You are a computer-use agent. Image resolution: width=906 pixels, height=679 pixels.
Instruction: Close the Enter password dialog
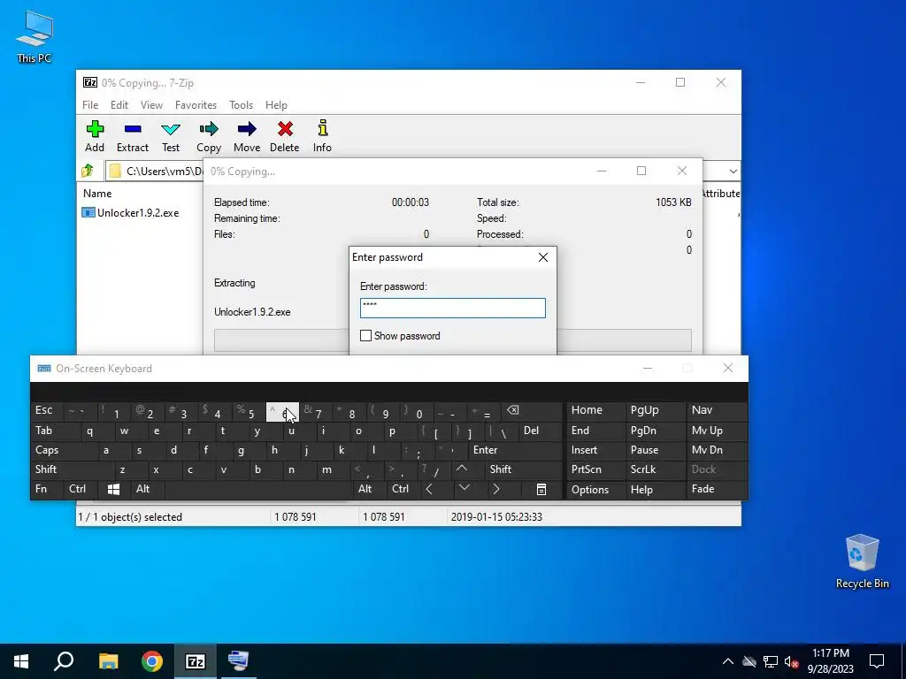(x=543, y=257)
